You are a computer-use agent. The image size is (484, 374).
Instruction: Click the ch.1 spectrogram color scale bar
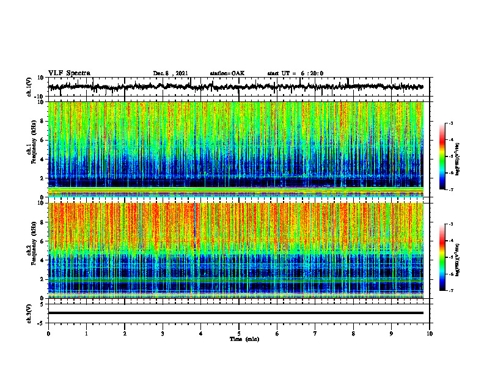point(442,156)
